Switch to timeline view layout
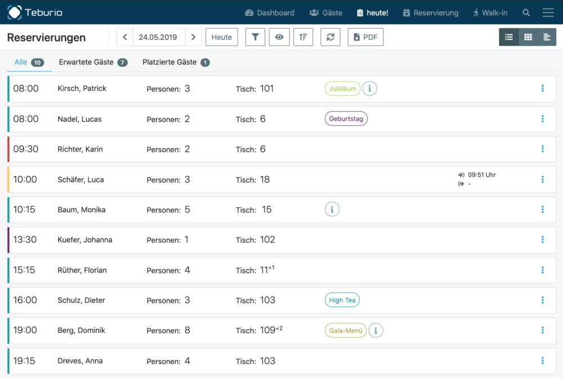The height and width of the screenshot is (378, 563). coord(547,37)
